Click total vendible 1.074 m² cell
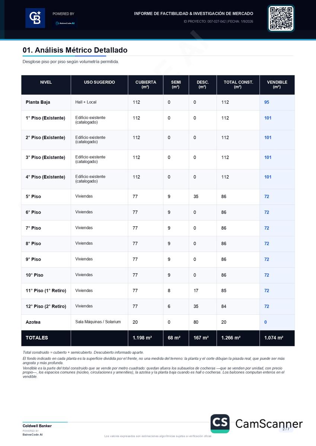The height and width of the screenshot is (446, 316). [x=277, y=338]
